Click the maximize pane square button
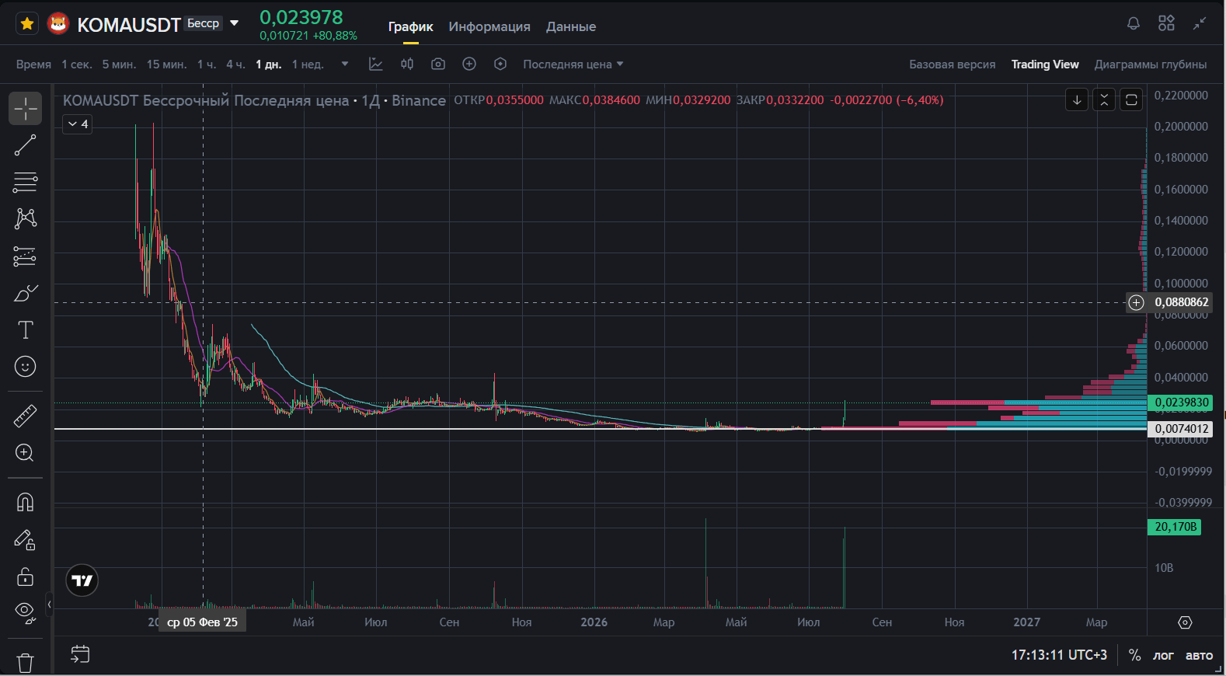 click(x=1131, y=100)
